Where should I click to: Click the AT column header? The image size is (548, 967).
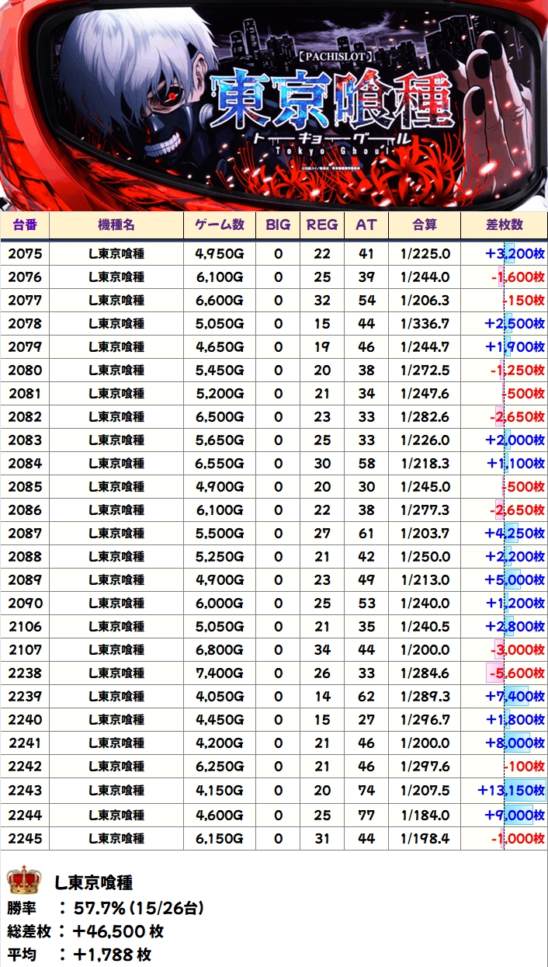click(366, 224)
